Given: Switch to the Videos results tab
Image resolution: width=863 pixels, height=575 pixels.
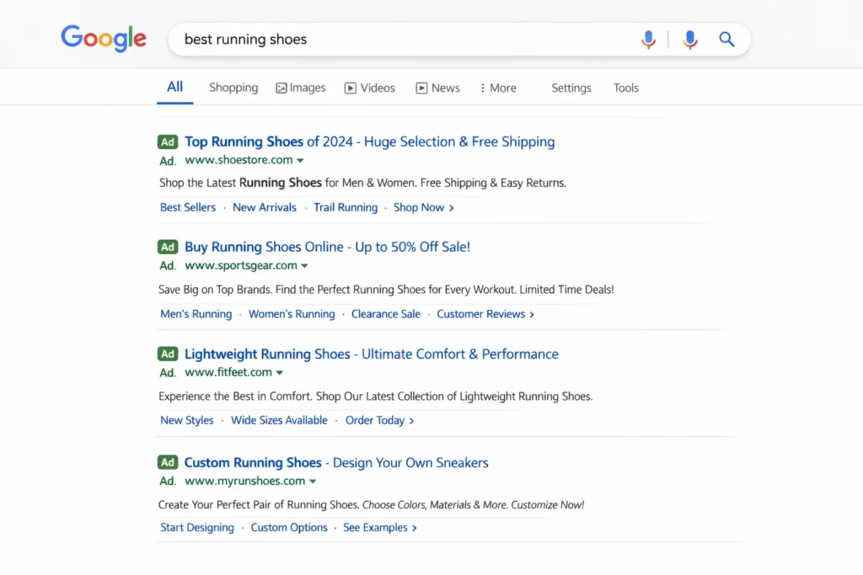Looking at the screenshot, I should (370, 88).
